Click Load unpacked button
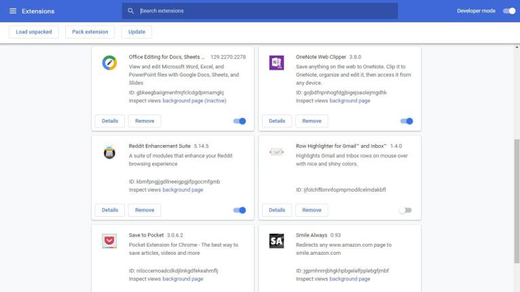The height and width of the screenshot is (292, 520). 34,32
